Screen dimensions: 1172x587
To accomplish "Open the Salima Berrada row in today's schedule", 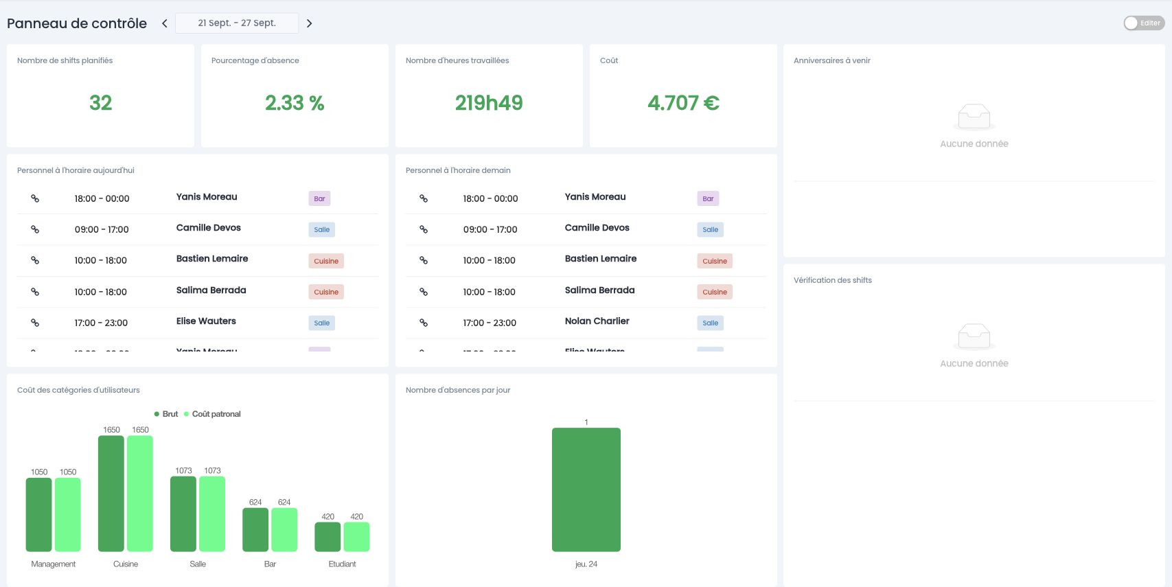I will pyautogui.click(x=198, y=292).
